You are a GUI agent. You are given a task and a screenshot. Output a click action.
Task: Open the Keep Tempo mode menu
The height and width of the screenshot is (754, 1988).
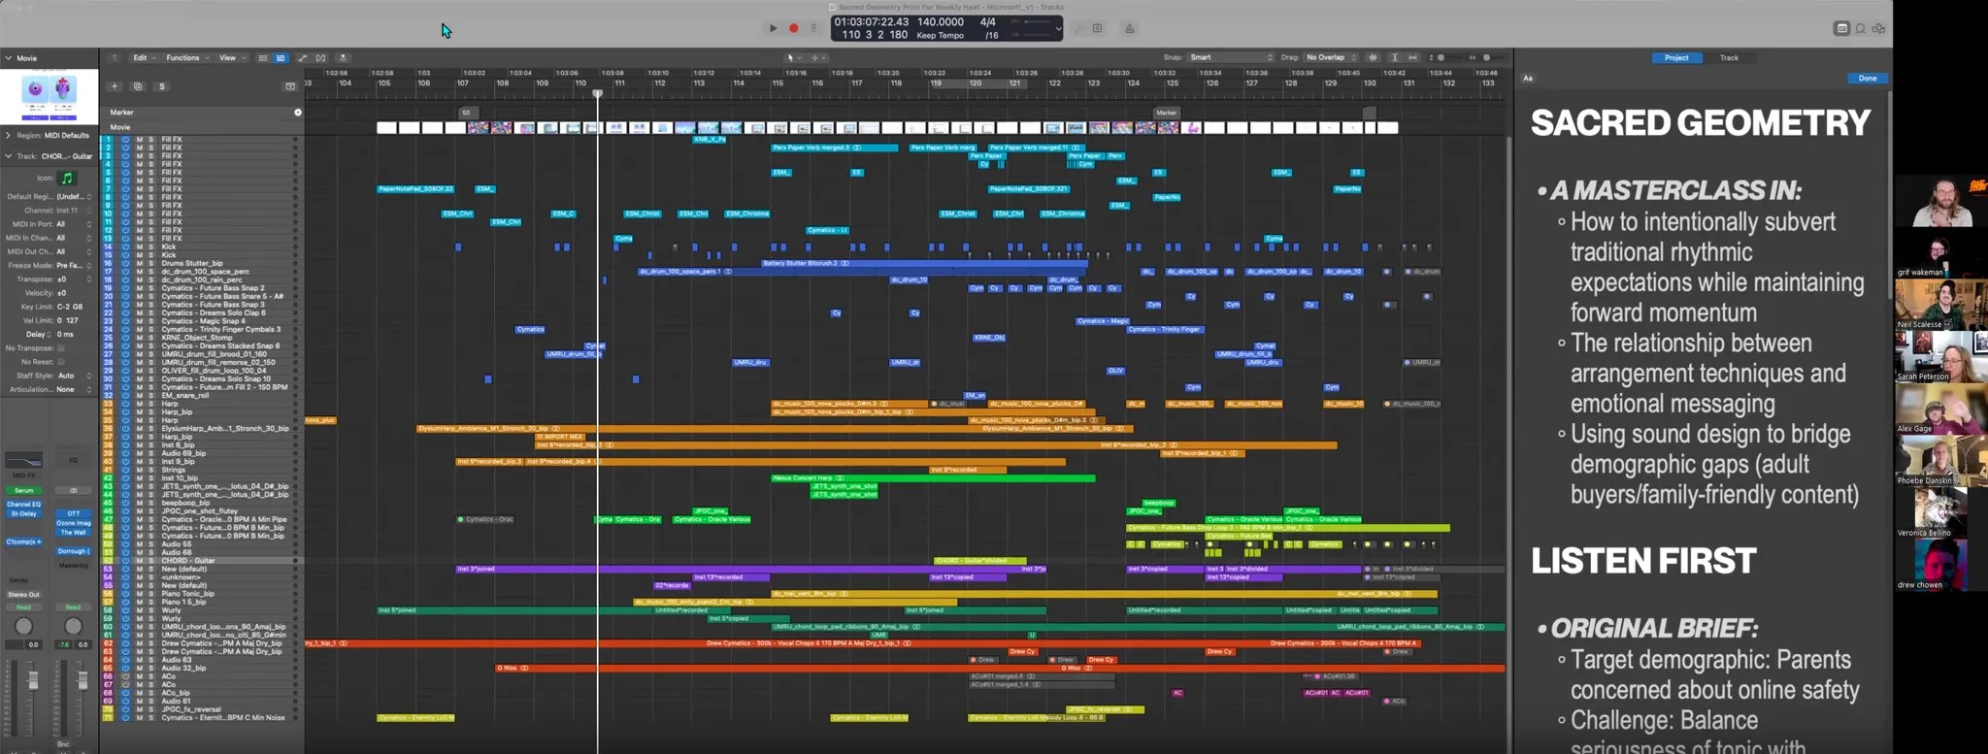click(940, 35)
